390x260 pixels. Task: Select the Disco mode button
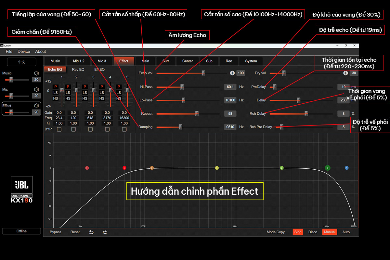pos(313,232)
